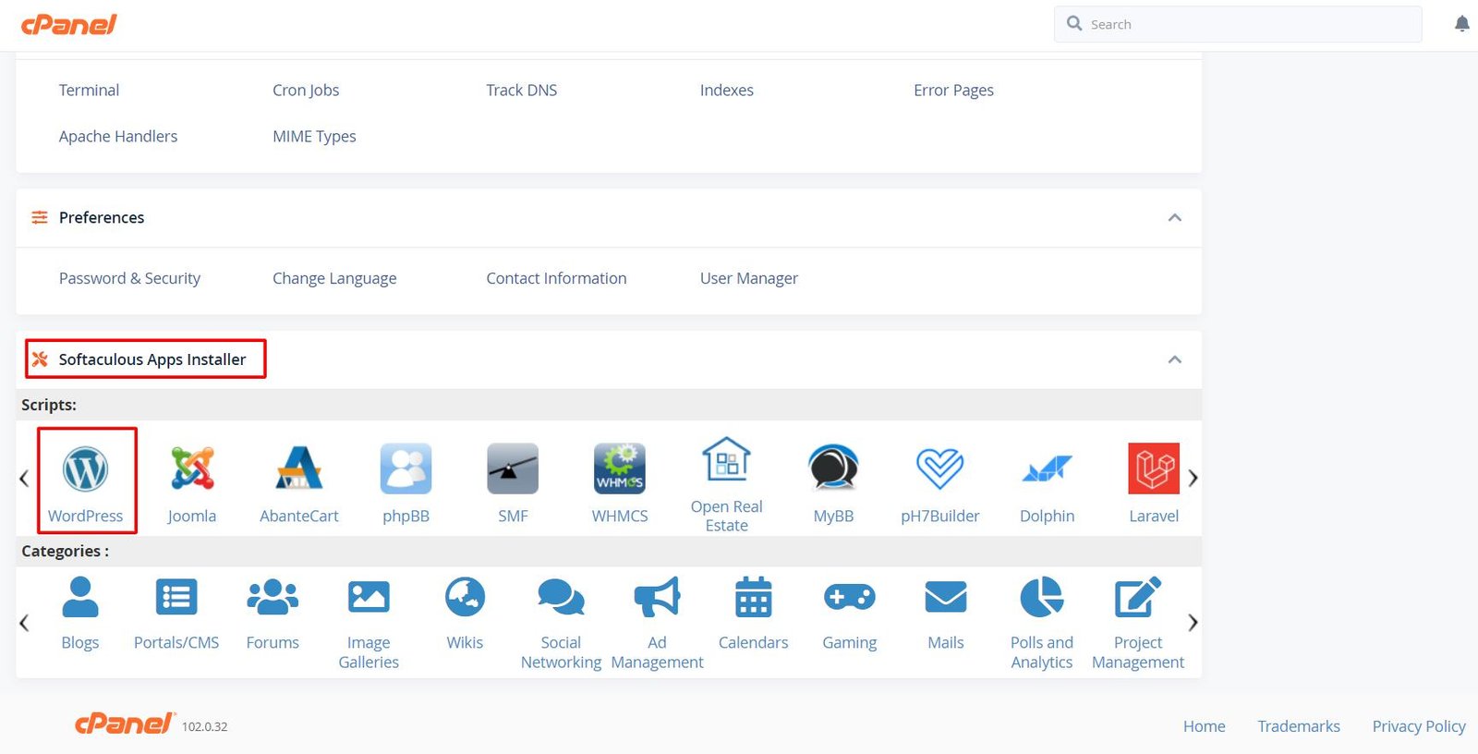Image resolution: width=1478 pixels, height=754 pixels.
Task: Select the pH7Builder heart icon
Action: pos(940,468)
